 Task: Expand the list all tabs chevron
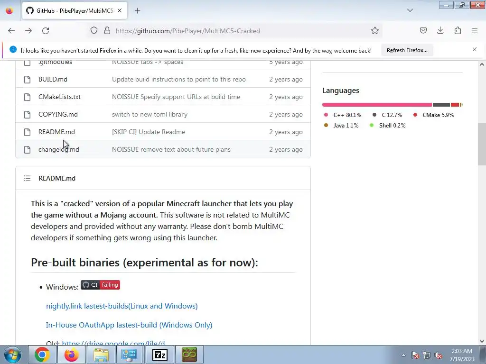[410, 10]
